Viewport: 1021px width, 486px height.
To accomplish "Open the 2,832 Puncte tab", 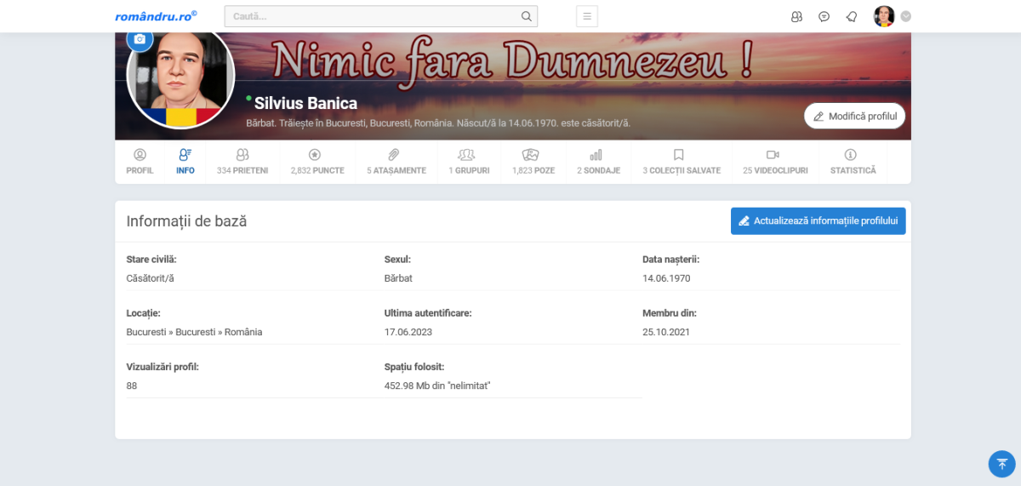I will pos(317,162).
